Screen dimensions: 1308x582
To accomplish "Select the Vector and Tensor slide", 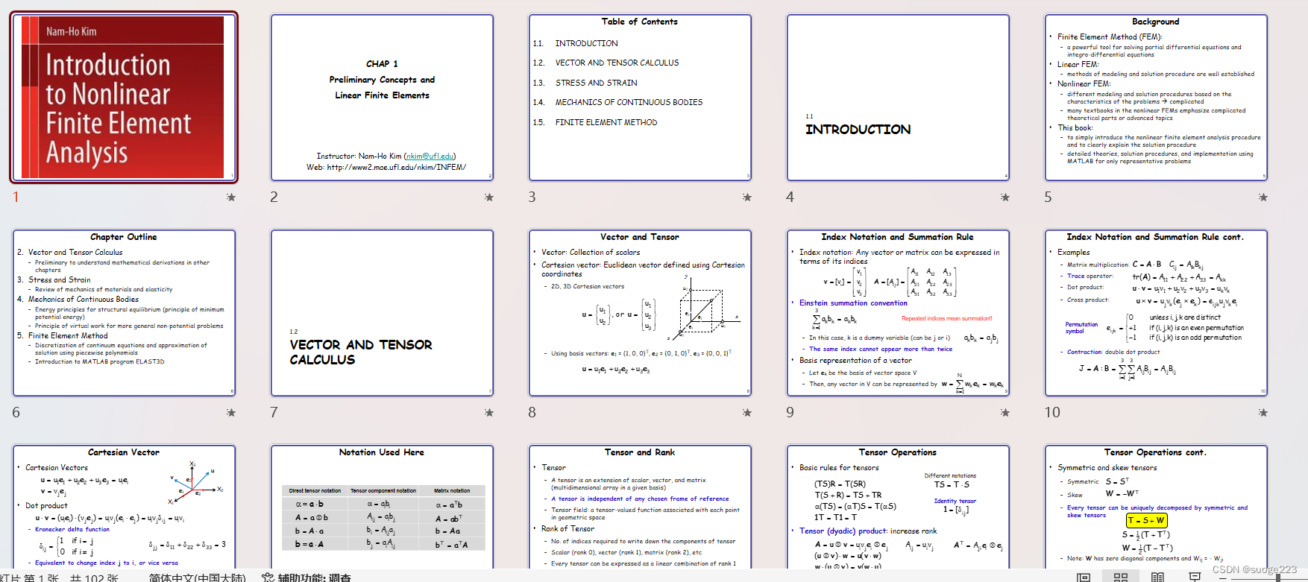I will 640,313.
